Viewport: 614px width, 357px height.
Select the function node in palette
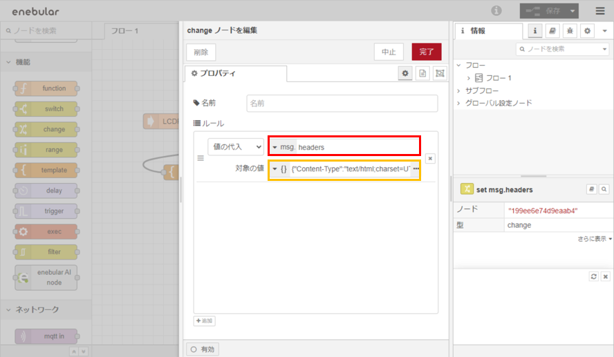(46, 88)
